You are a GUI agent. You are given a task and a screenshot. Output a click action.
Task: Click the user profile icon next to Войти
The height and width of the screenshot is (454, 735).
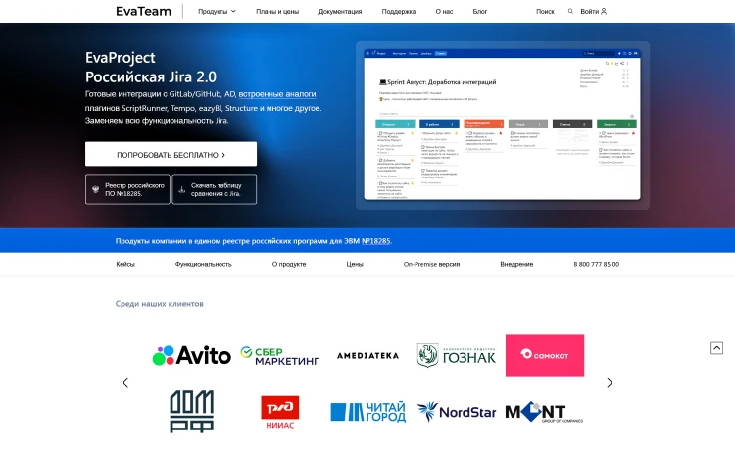604,11
